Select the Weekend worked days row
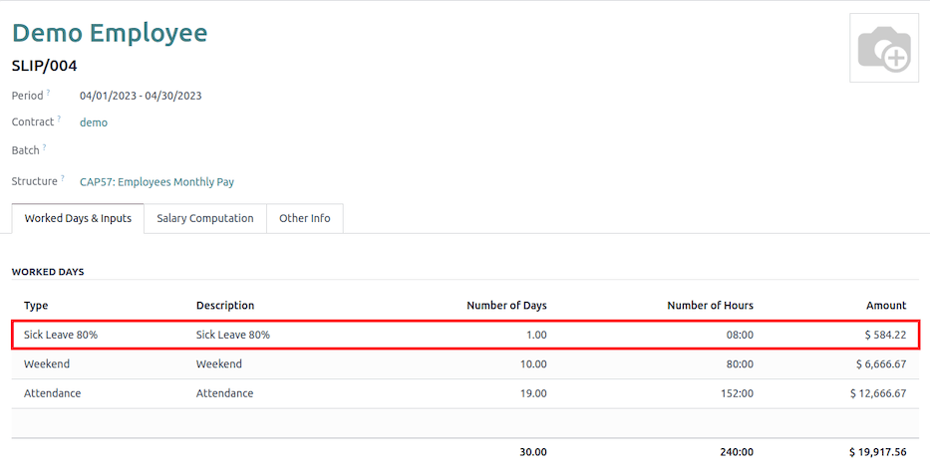The height and width of the screenshot is (472, 930). point(50,364)
